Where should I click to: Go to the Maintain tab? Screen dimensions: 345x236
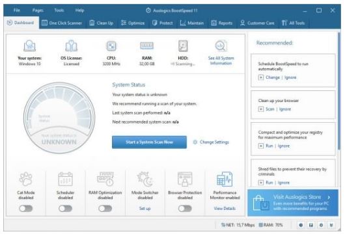[x=192, y=23]
